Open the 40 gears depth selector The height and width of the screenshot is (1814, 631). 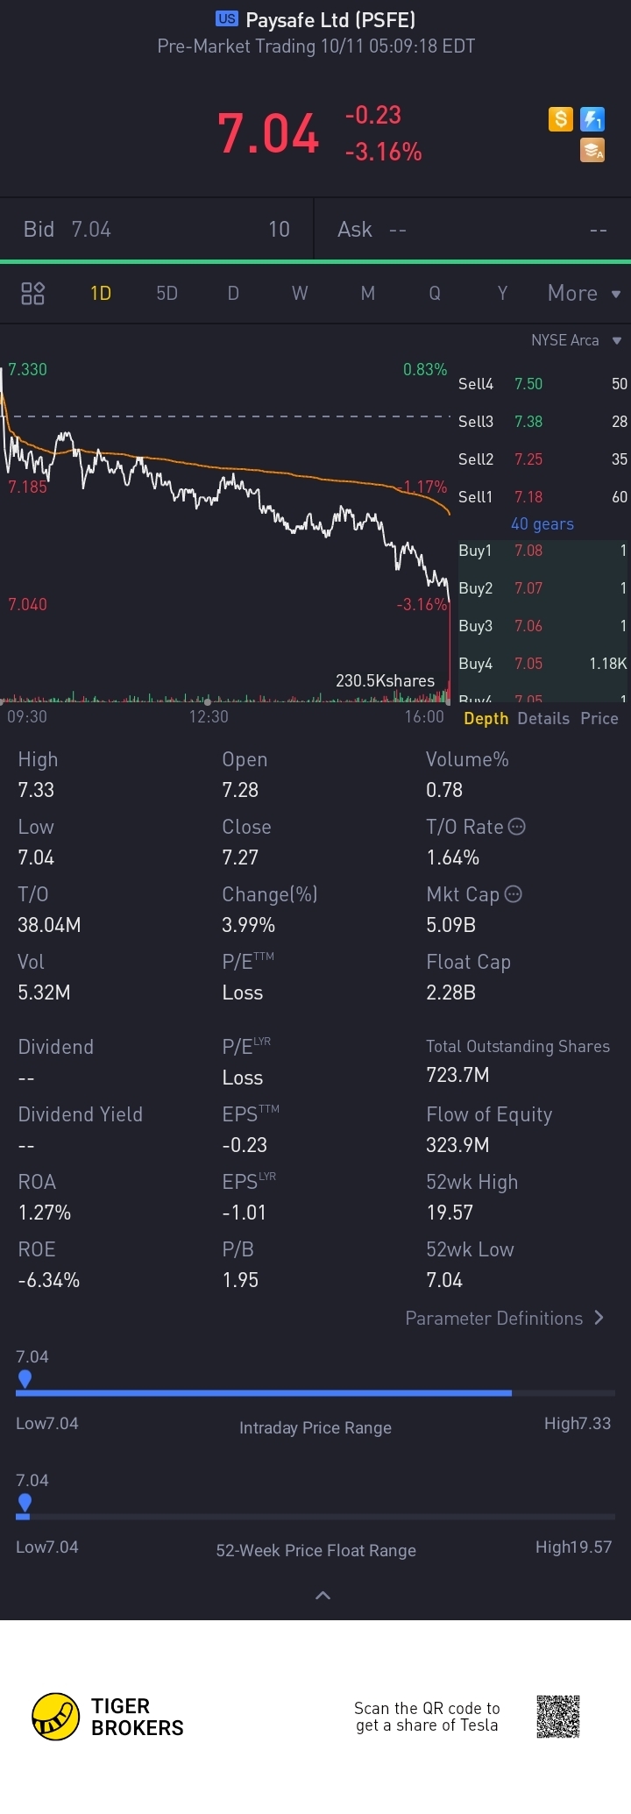click(542, 523)
